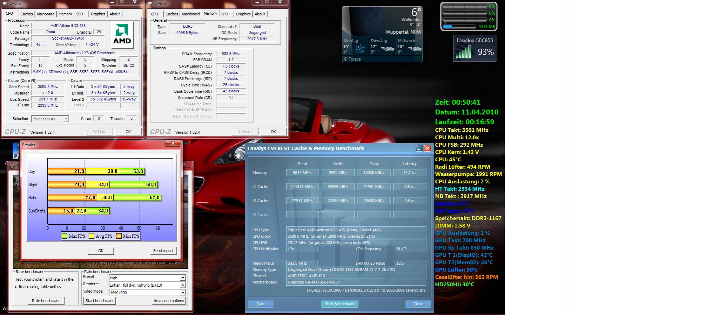Click the Send report button

[x=163, y=251]
